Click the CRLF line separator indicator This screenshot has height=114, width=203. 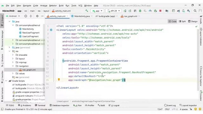coord(167,109)
